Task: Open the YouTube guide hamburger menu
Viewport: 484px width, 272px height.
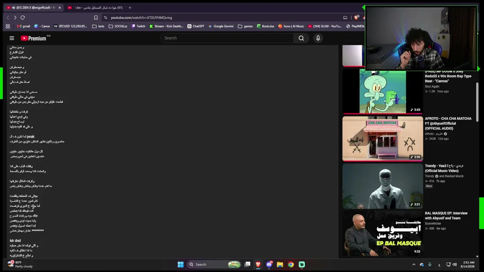Action: 12,38
